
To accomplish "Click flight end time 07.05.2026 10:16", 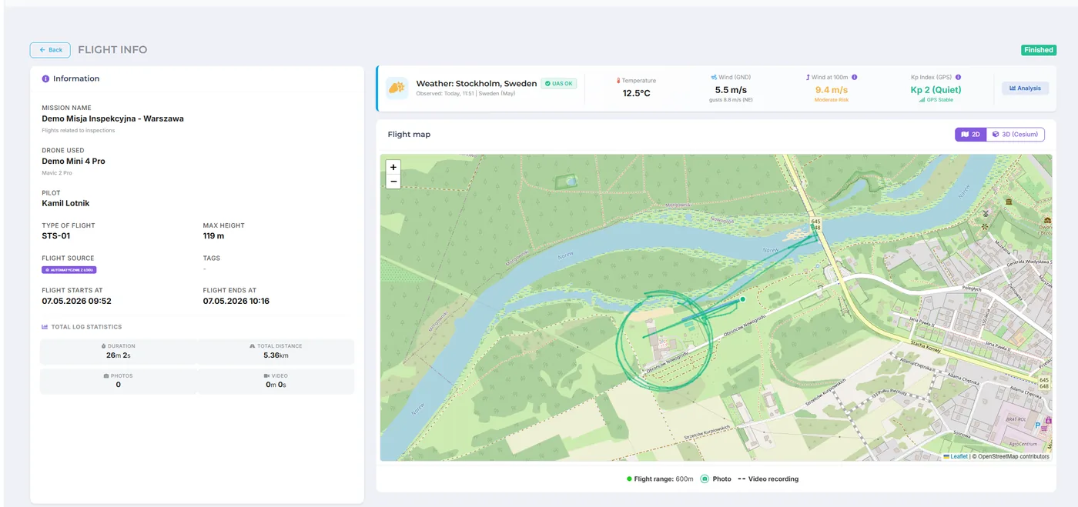I will tap(236, 302).
